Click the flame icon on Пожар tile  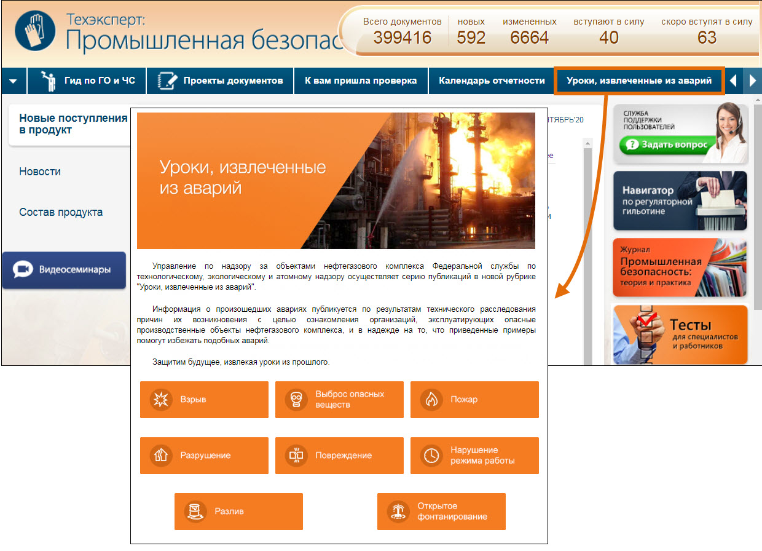[x=431, y=400]
